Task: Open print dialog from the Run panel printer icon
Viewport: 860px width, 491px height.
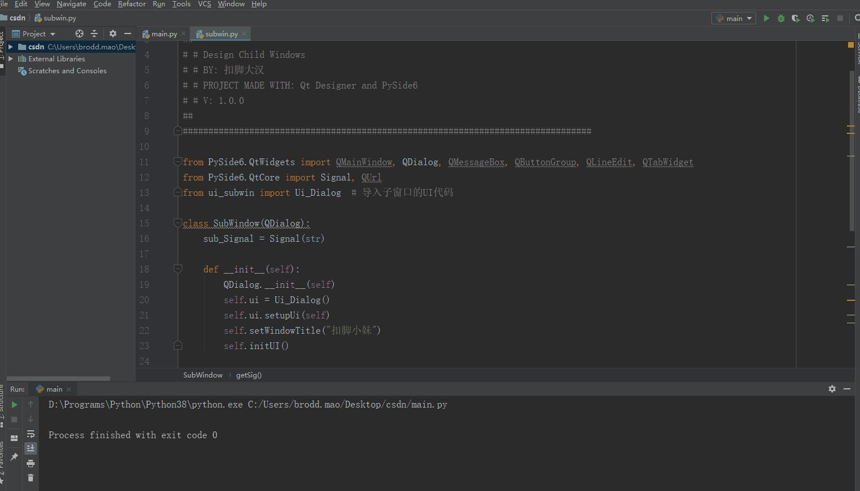Action: (x=31, y=463)
